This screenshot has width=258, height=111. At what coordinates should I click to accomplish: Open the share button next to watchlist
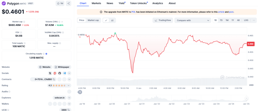(x=69, y=3)
